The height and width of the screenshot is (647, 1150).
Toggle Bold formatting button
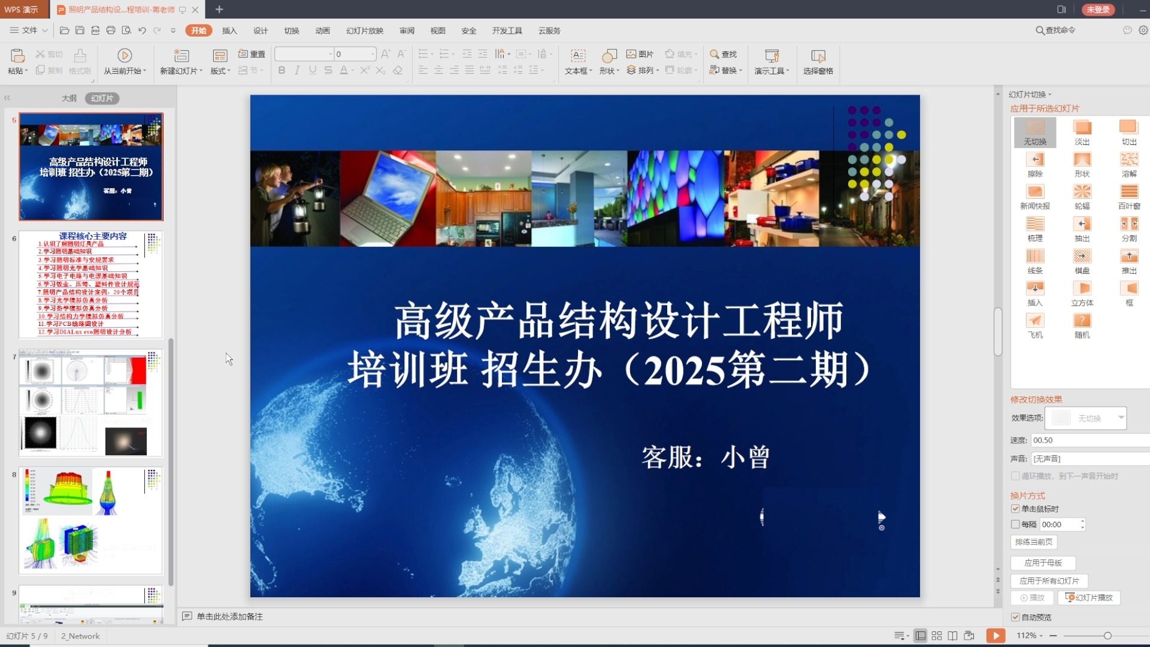point(282,70)
